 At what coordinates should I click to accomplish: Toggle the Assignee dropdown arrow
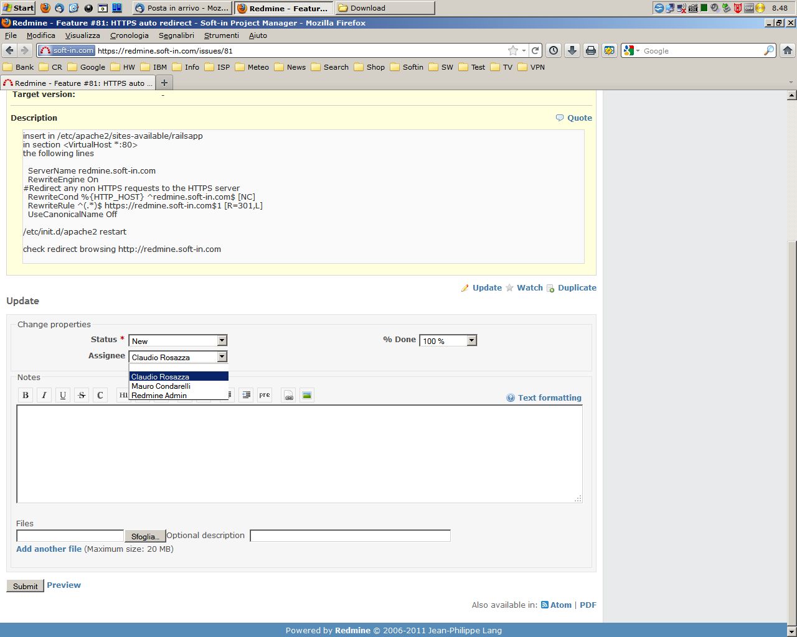222,356
